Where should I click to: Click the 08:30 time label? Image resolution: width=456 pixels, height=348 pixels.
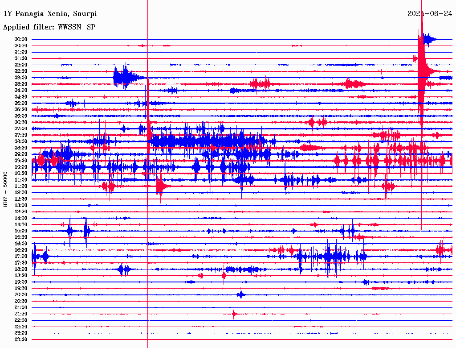[21, 148]
